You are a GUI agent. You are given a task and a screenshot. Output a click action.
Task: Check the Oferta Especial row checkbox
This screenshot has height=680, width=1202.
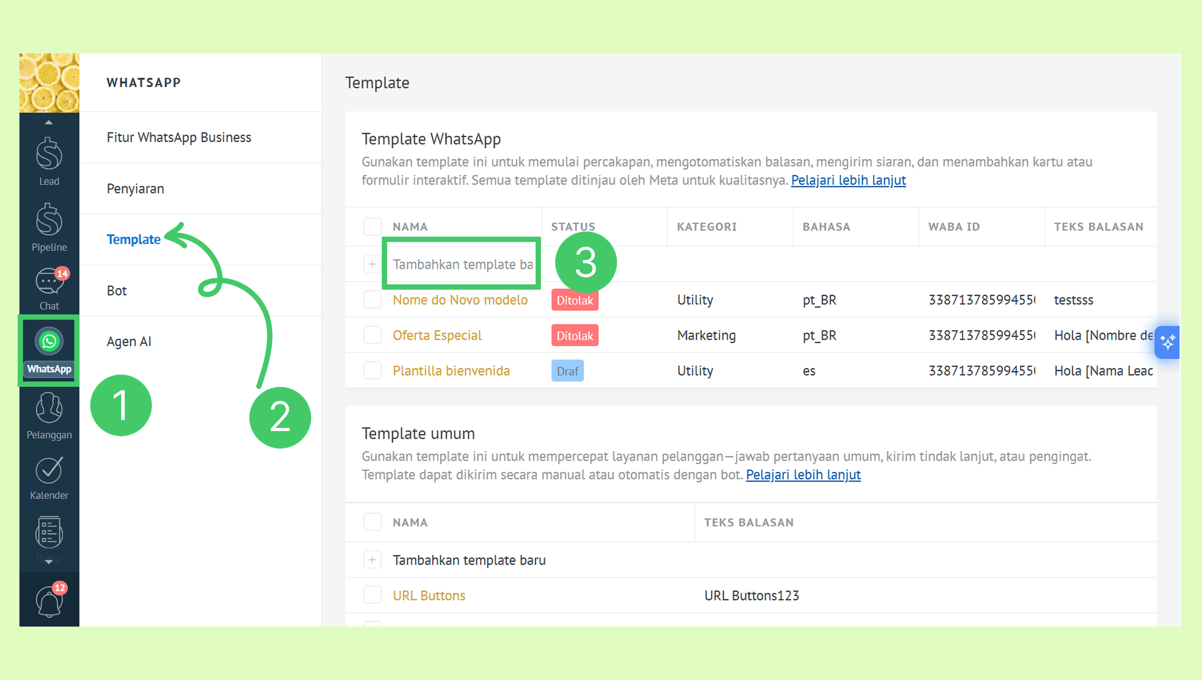(x=373, y=335)
